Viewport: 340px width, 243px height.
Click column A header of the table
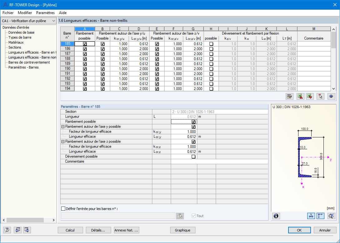tap(85, 29)
